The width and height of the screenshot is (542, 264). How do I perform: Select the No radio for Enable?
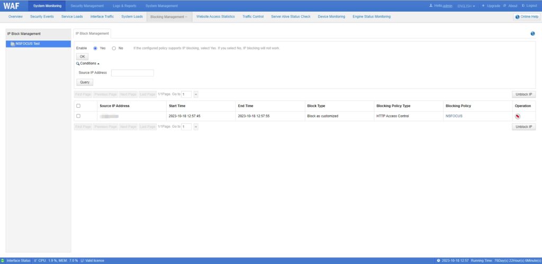114,48
